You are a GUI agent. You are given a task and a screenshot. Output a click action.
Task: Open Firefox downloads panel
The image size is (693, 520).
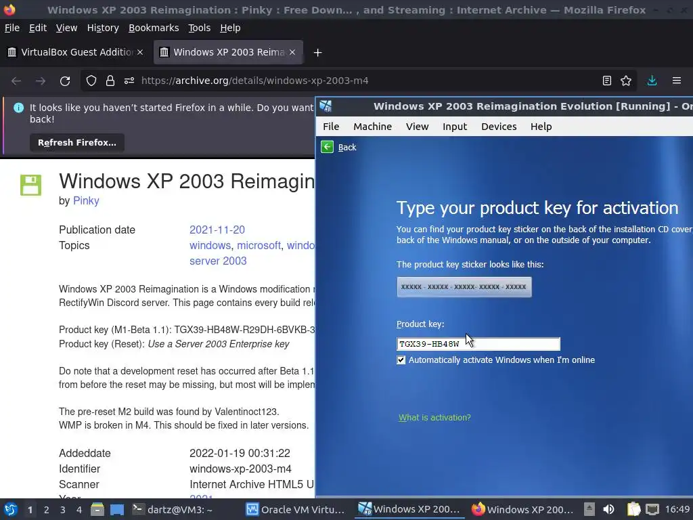pyautogui.click(x=652, y=81)
